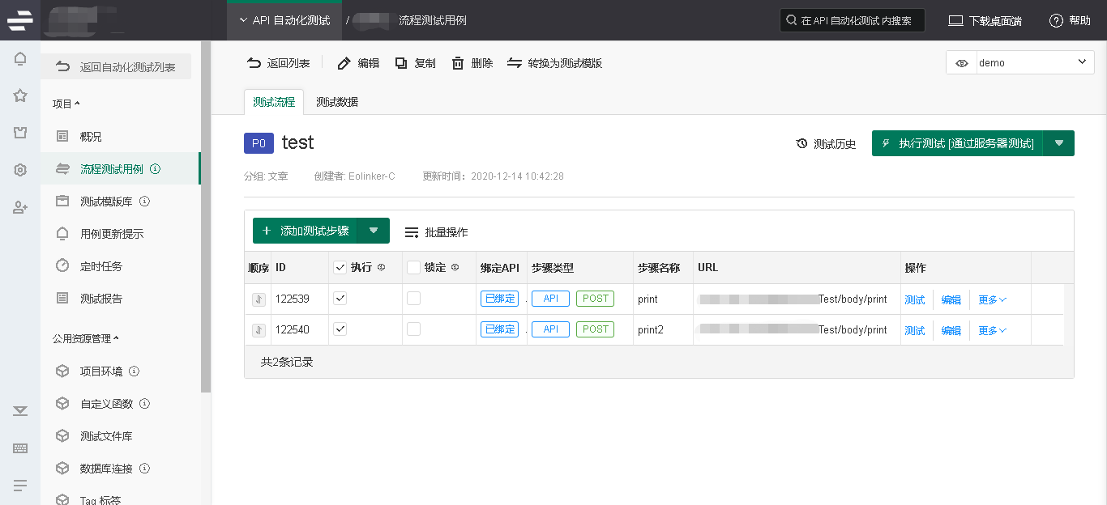The width and height of the screenshot is (1107, 505).
Task: Click the settings gear icon in left rail
Action: click(20, 170)
